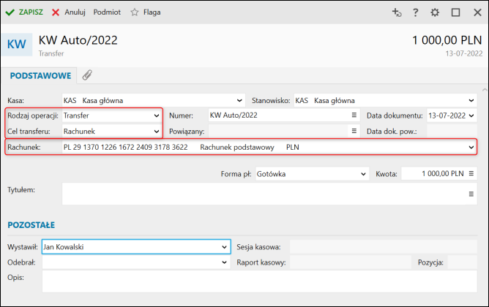Viewport: 489px width, 307px height.
Task: Expand the Data dokumentu date picker
Action: click(471, 115)
